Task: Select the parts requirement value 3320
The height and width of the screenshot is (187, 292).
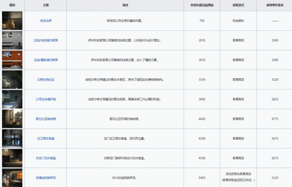Action: tap(275, 80)
